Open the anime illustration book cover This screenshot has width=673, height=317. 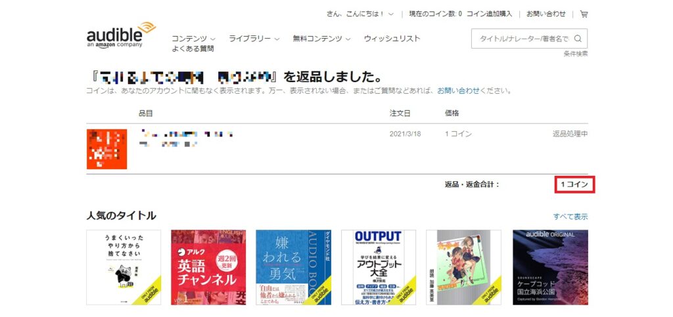pyautogui.click(x=463, y=267)
